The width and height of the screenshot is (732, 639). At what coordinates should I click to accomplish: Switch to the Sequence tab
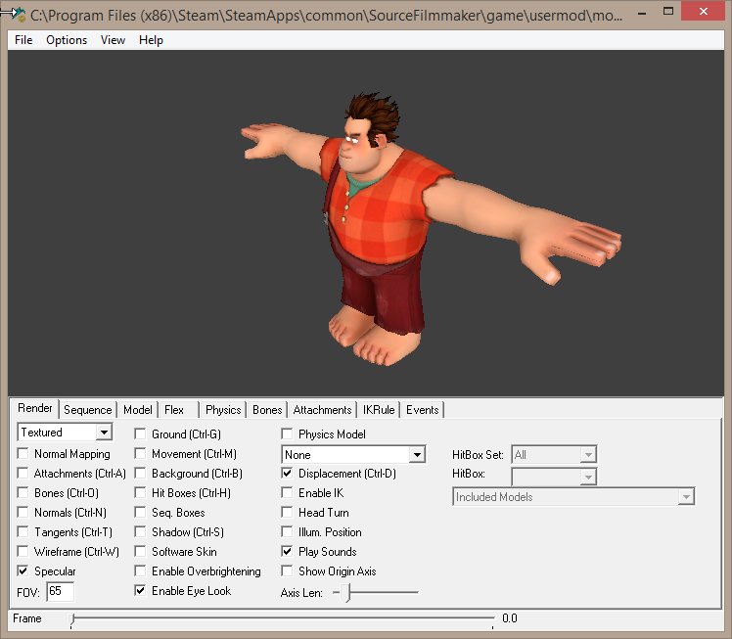pyautogui.click(x=88, y=410)
